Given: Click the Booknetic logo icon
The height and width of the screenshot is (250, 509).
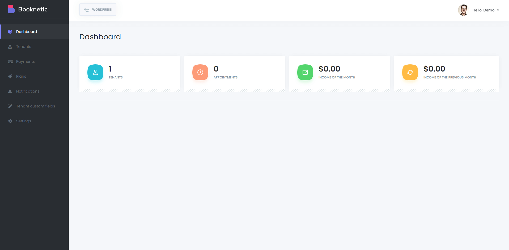Looking at the screenshot, I should point(11,9).
